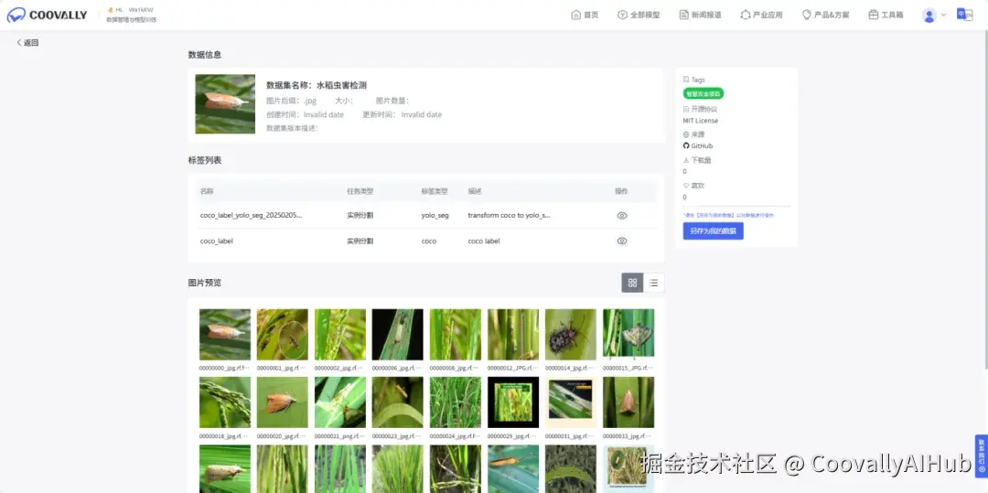Open thumbnail 00000006_jpg
This screenshot has height=493, width=988.
(398, 335)
